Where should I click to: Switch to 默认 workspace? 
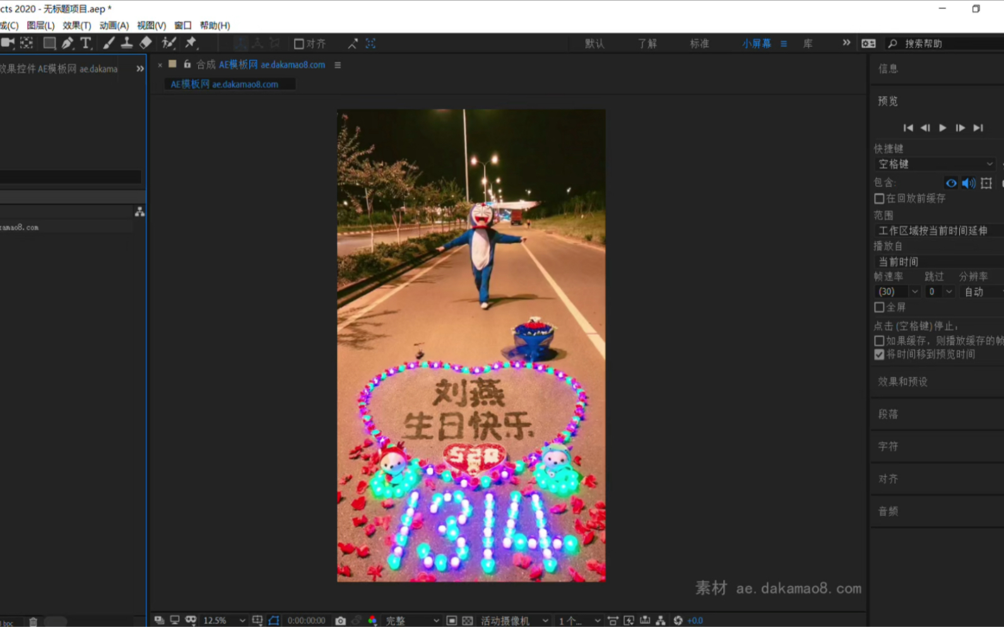click(x=594, y=44)
